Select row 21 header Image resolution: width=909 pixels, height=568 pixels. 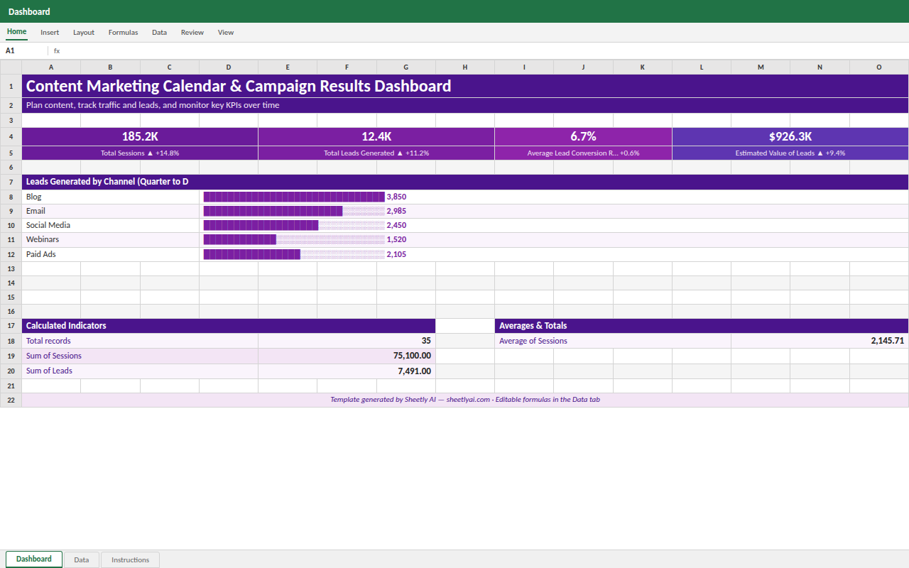click(x=11, y=386)
